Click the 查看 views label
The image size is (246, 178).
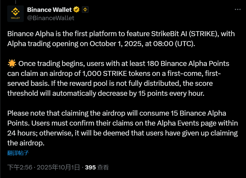point(103,167)
